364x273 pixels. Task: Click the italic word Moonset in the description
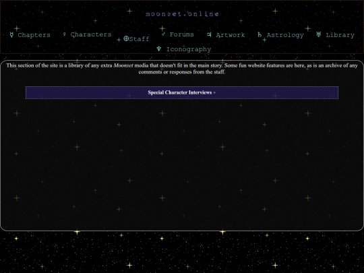(123, 65)
